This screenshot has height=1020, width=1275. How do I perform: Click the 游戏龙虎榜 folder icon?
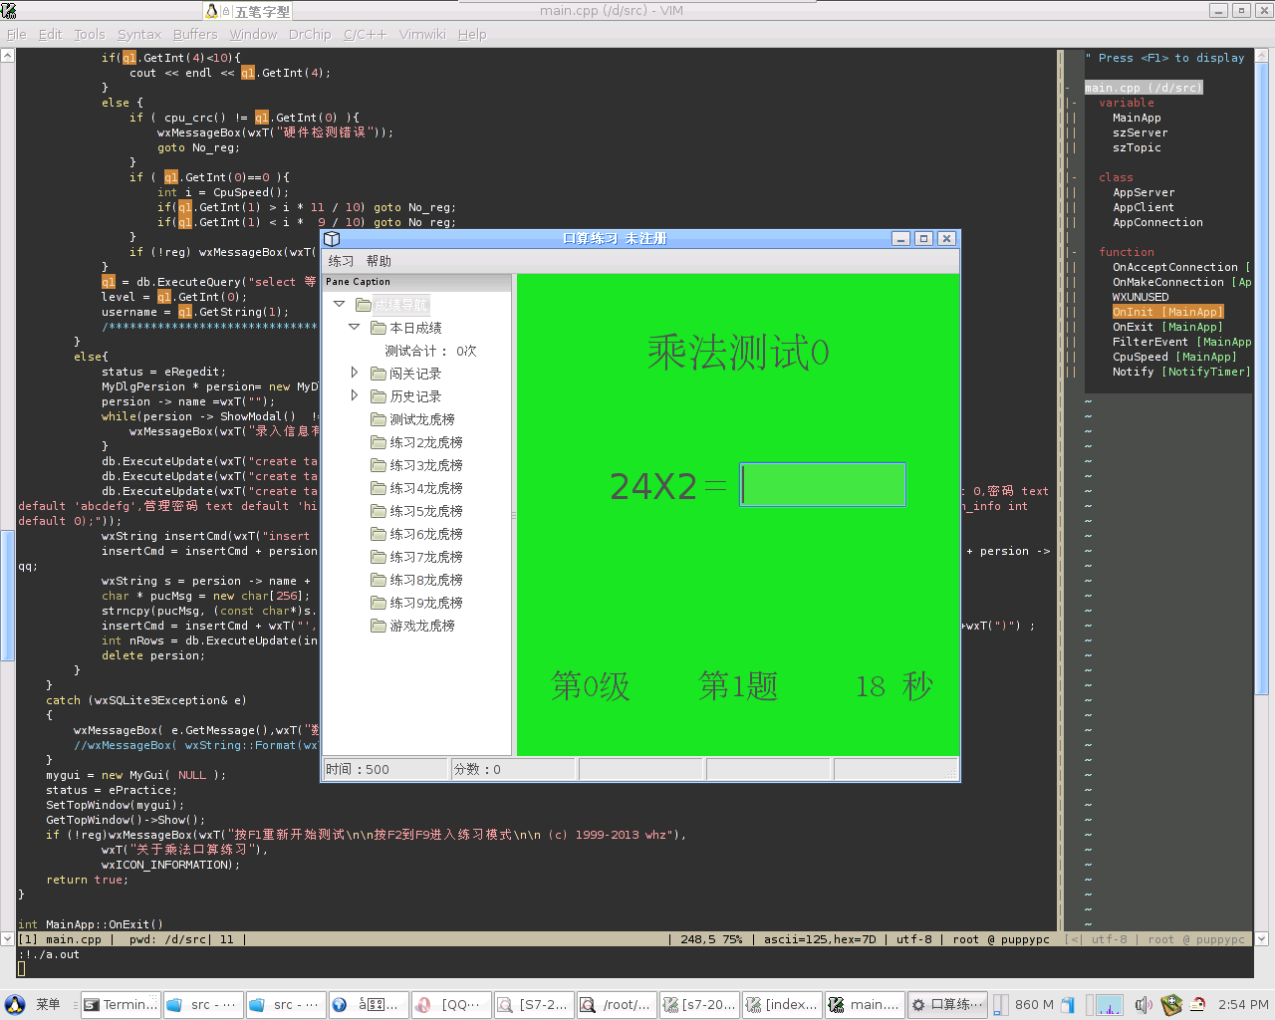coord(379,626)
